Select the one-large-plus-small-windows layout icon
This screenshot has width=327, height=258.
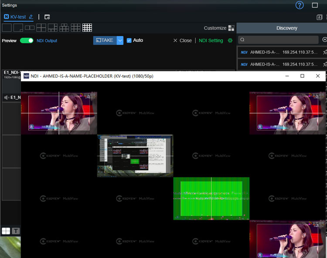coord(53,28)
